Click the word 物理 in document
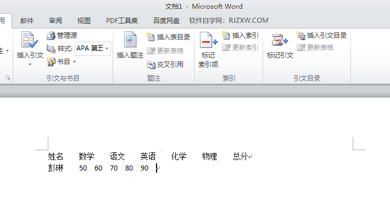The height and width of the screenshot is (205, 390). click(x=210, y=156)
